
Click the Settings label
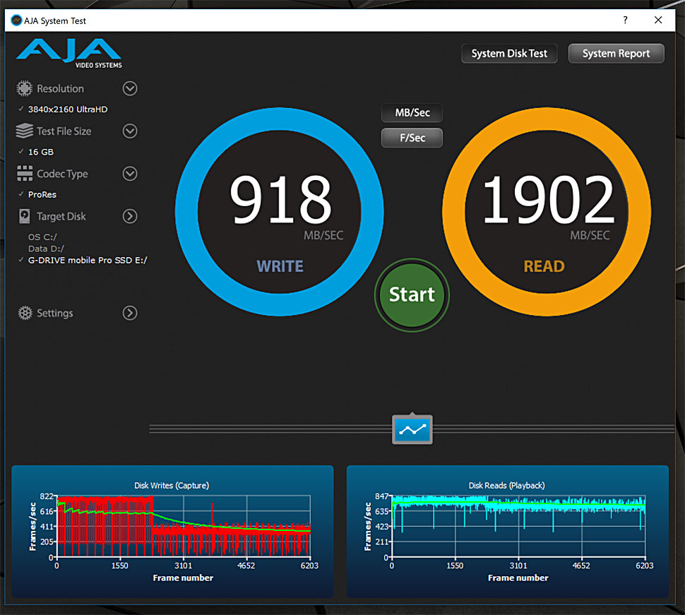(54, 314)
